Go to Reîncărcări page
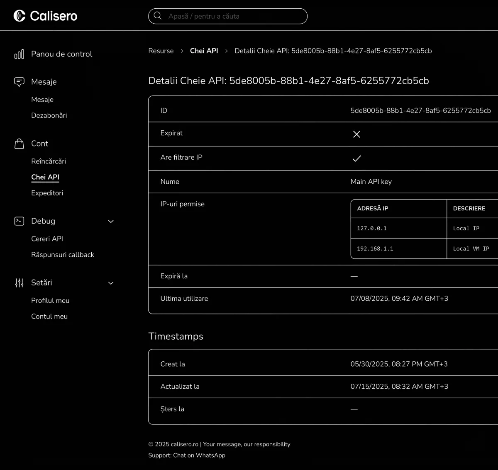Image resolution: width=498 pixels, height=470 pixels. 49,161
